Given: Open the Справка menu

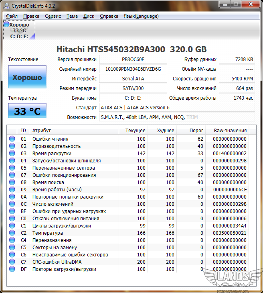Looking at the screenshot, I should pos(109,16).
